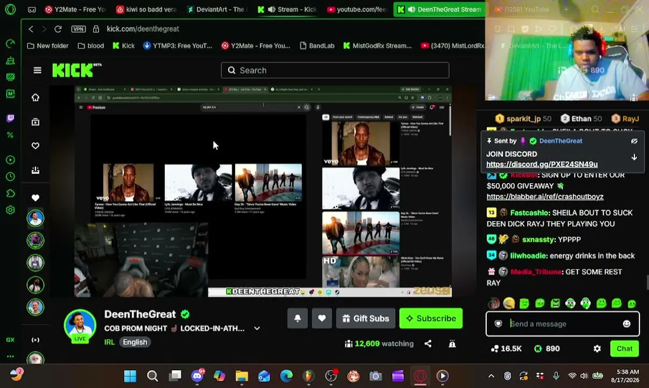
Task: Switch to the DeviantArt browser tab
Action: pyautogui.click(x=217, y=9)
